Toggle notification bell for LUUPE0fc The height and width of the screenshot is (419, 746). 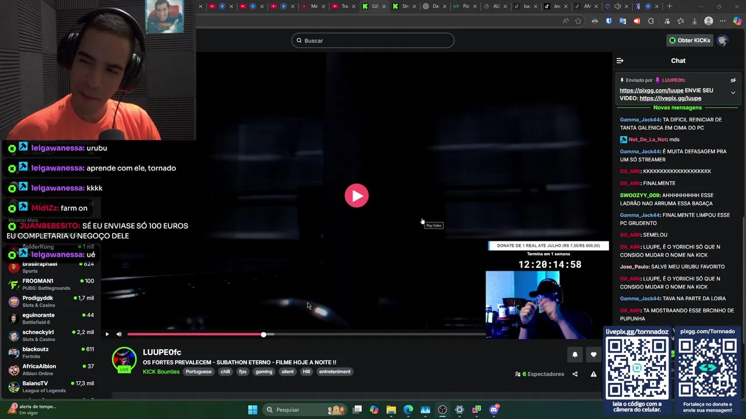tap(575, 354)
